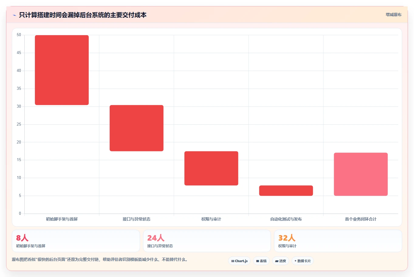Click the pink 首个业务闭环合计 bar

pyautogui.click(x=361, y=174)
